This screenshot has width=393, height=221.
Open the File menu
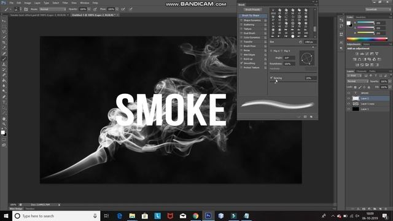(x=11, y=3)
